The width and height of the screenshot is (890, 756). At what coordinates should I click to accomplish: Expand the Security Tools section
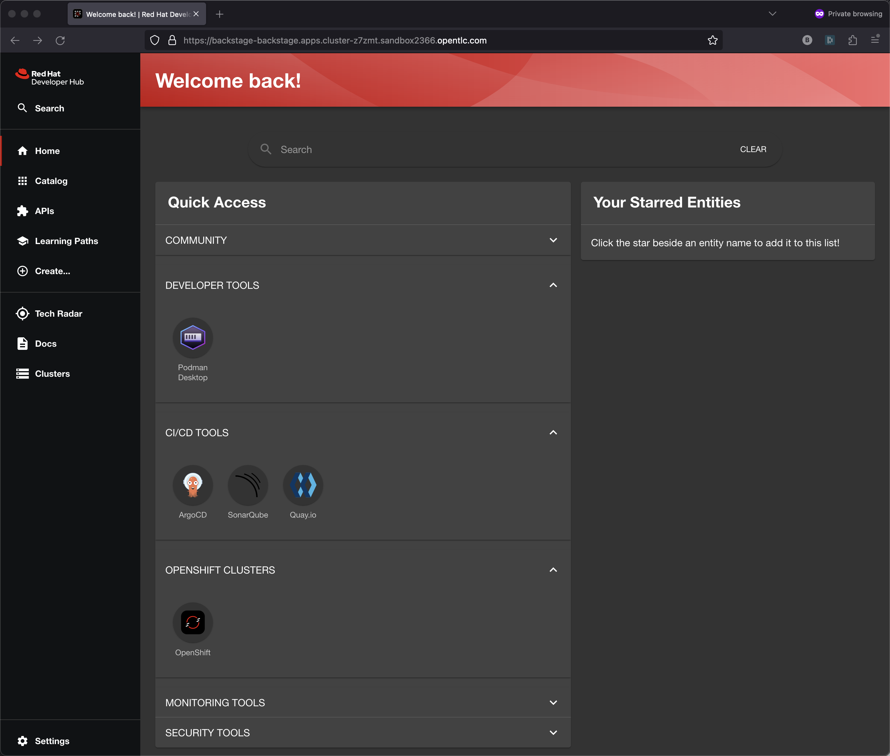[x=553, y=733]
